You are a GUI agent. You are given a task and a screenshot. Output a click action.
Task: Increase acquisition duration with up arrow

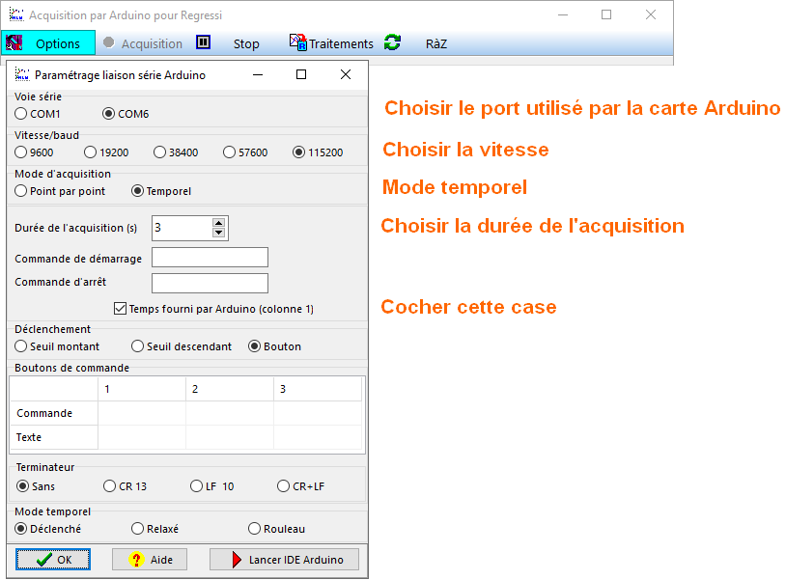pyautogui.click(x=218, y=223)
